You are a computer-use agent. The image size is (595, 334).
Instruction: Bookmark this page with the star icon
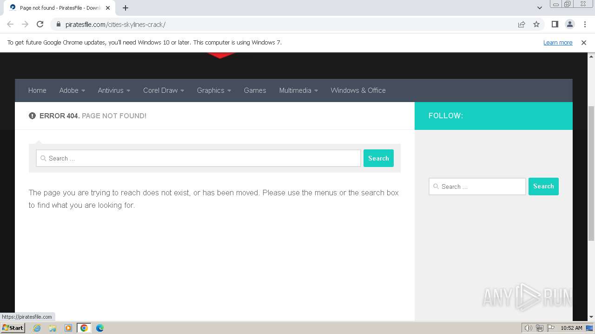pos(536,24)
